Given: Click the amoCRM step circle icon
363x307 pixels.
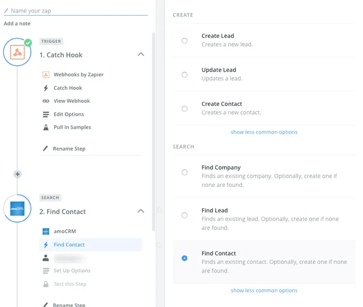Looking at the screenshot, I should pos(17,208).
